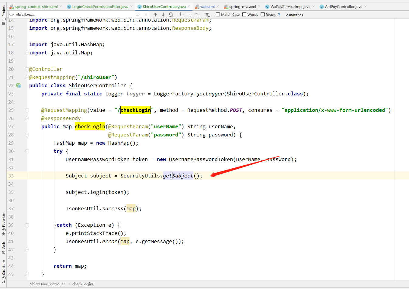Open the Web tool window

(3, 248)
